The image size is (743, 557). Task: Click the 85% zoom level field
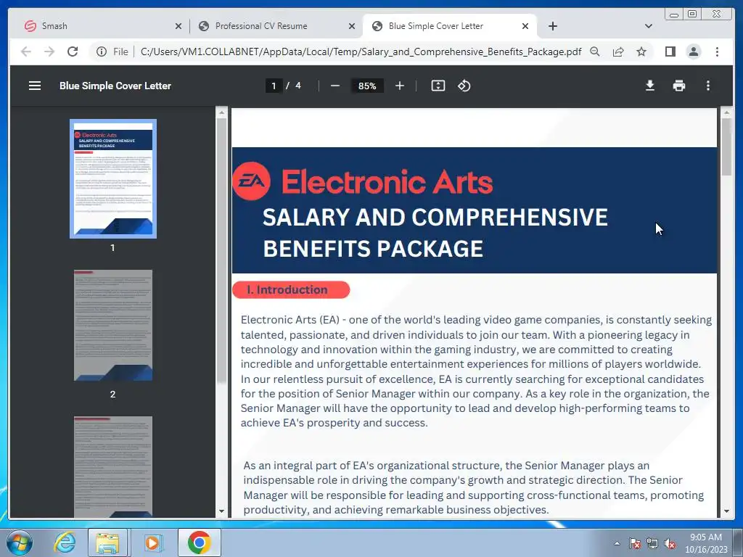point(367,86)
